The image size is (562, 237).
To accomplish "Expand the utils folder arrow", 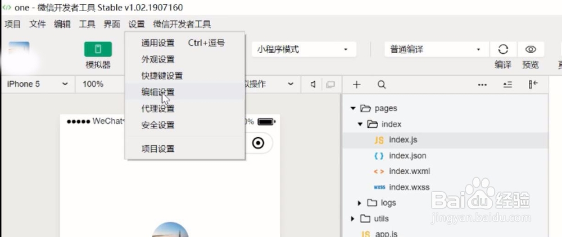I will tap(352, 219).
